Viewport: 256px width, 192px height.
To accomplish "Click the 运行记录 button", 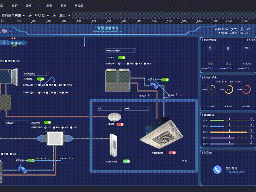I will pyautogui.click(x=13, y=43).
